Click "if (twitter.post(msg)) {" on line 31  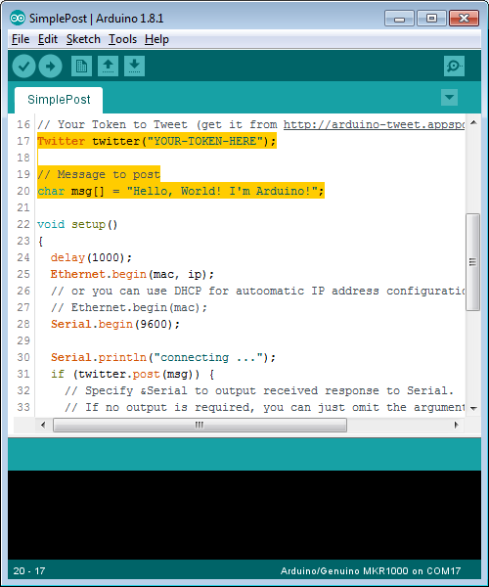[132, 374]
